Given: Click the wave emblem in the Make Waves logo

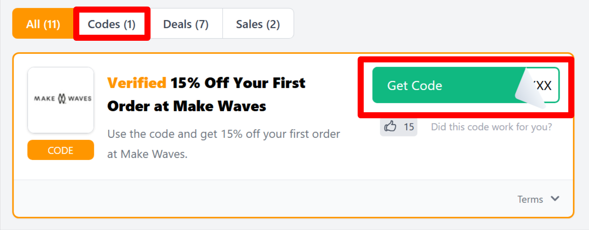Looking at the screenshot, I should (x=61, y=99).
